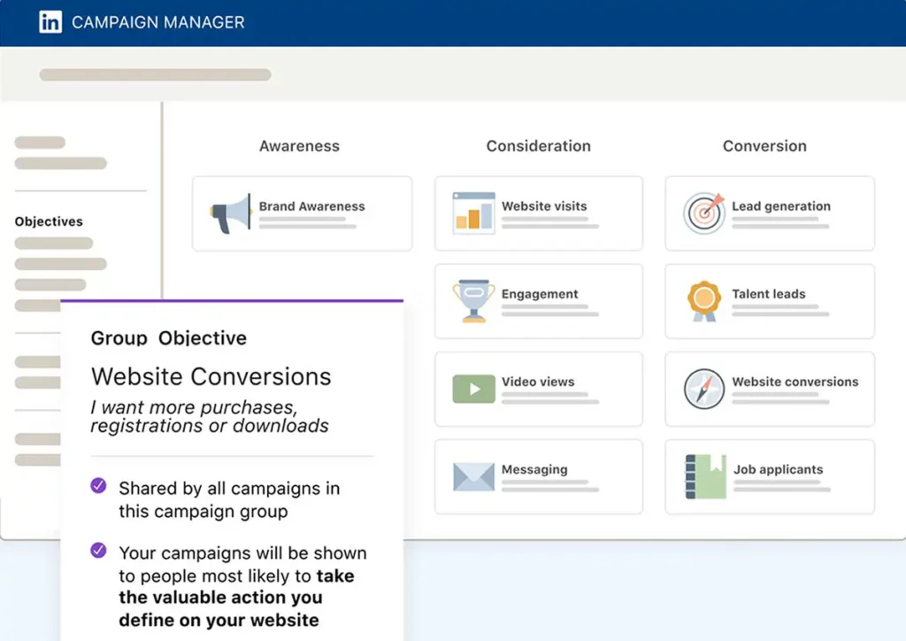Select the Consideration column heading

coord(538,146)
